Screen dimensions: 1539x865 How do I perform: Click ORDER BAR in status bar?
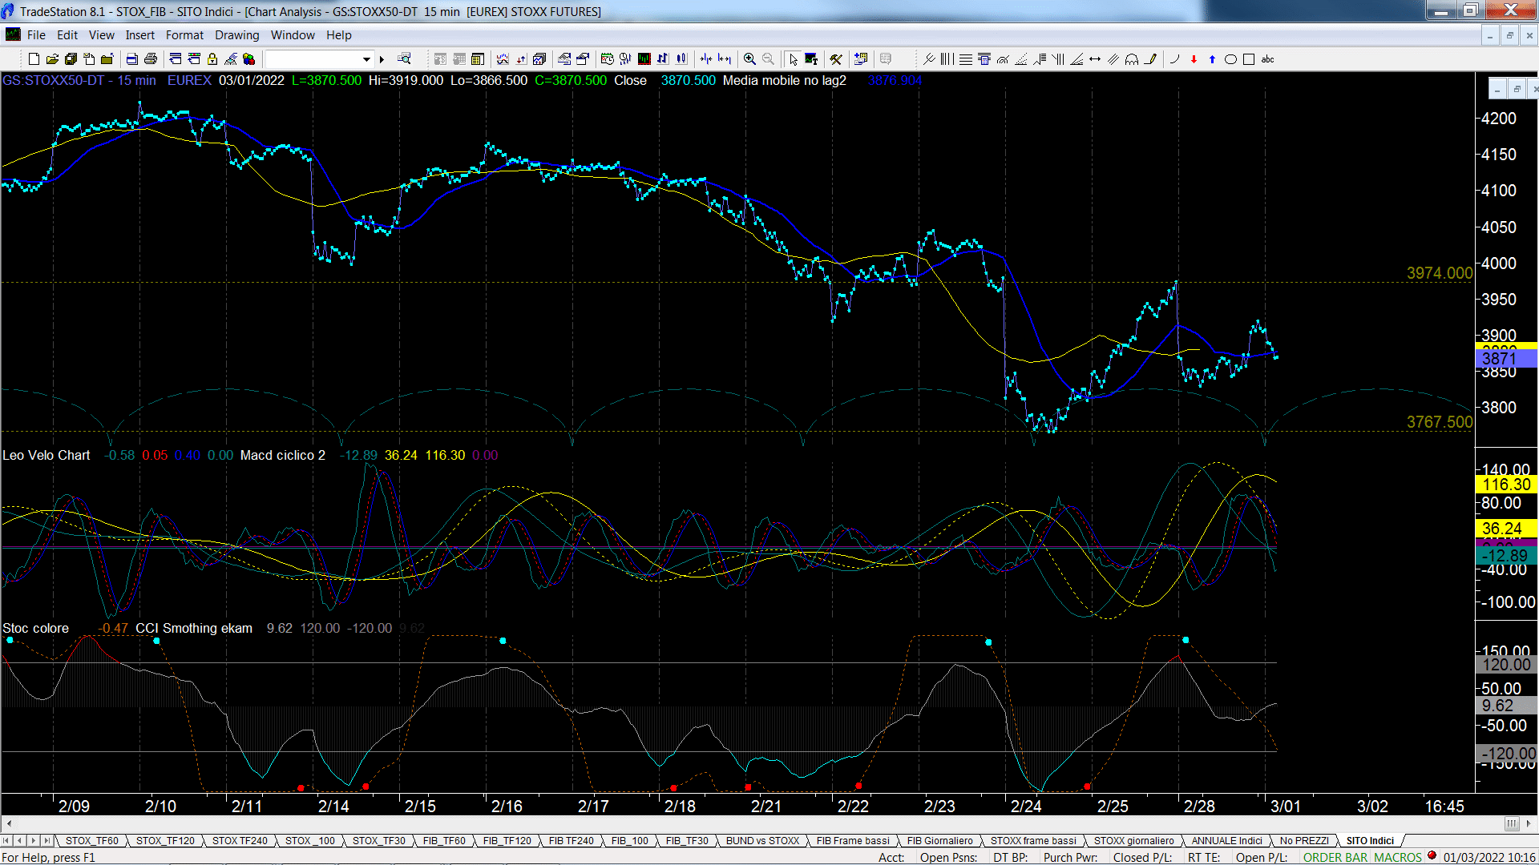tap(1335, 857)
